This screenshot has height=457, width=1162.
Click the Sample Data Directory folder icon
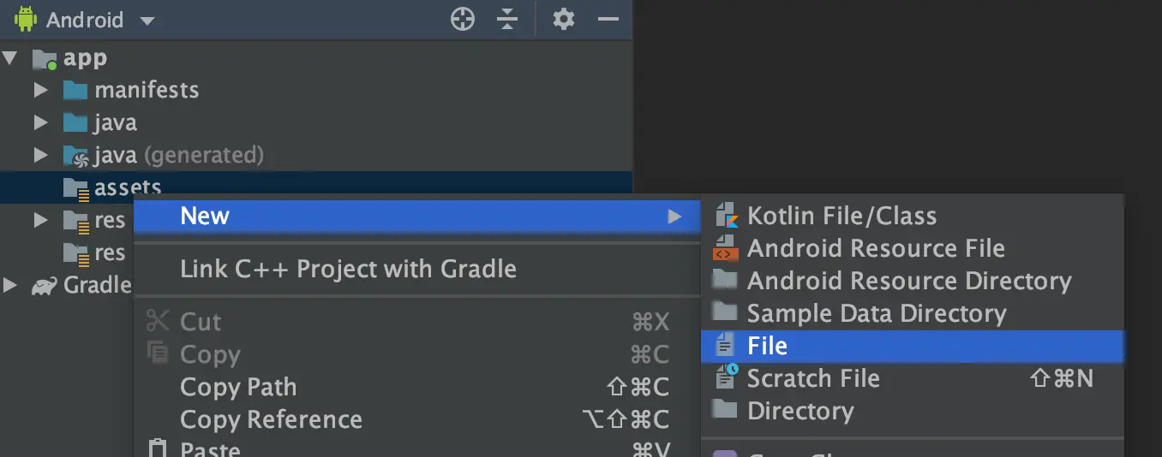coord(725,312)
